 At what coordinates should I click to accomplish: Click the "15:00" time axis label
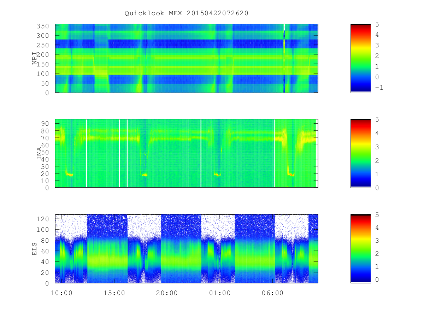coord(114,293)
